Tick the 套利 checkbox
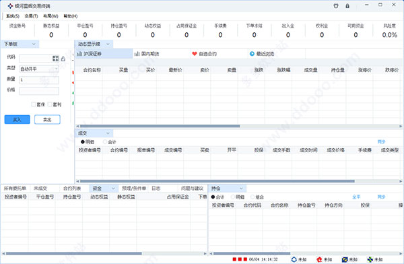This screenshot has width=404, height=264. point(50,104)
